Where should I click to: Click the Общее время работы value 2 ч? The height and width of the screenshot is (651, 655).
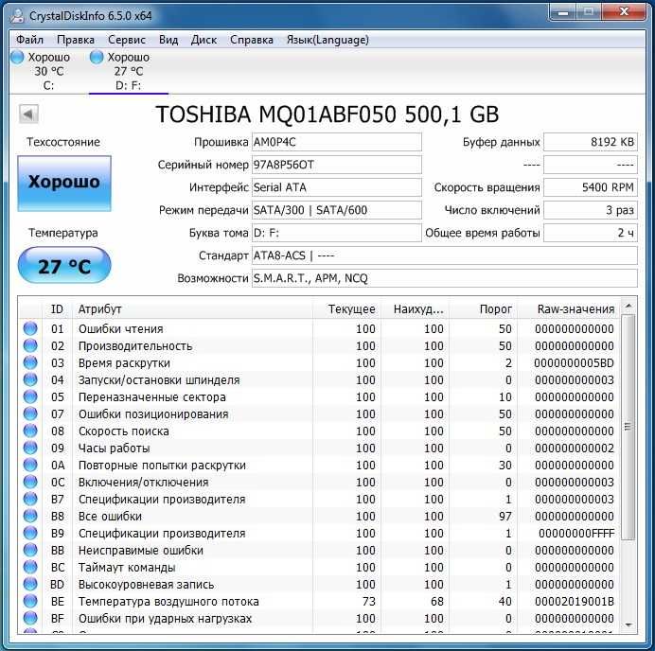591,233
